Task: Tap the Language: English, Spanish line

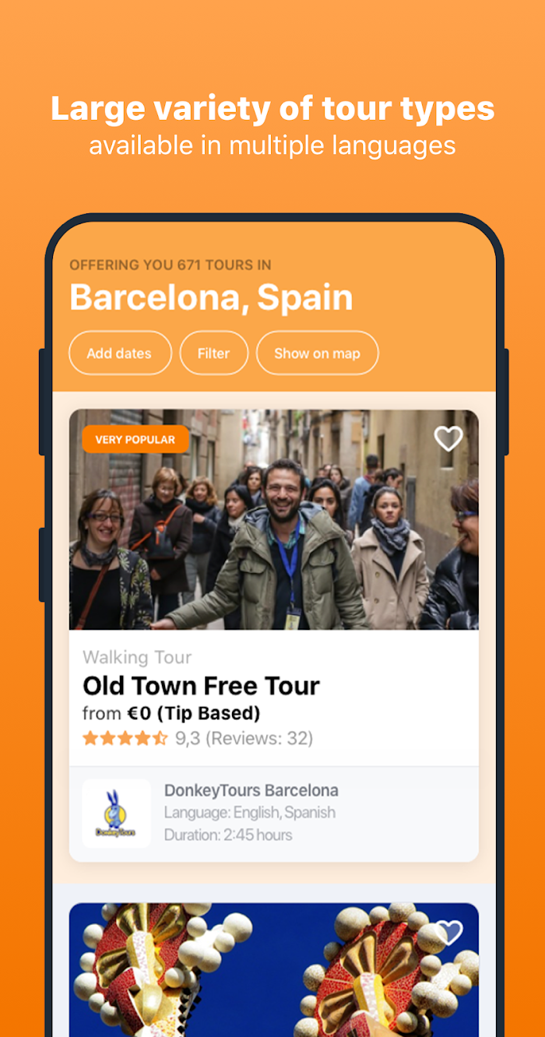Action: coord(250,813)
